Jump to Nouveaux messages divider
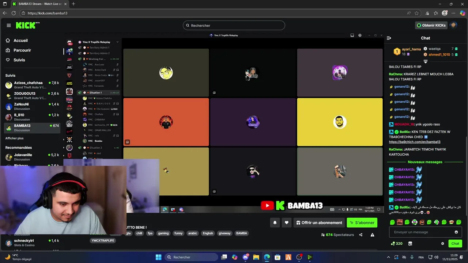The image size is (468, 263). point(425,162)
